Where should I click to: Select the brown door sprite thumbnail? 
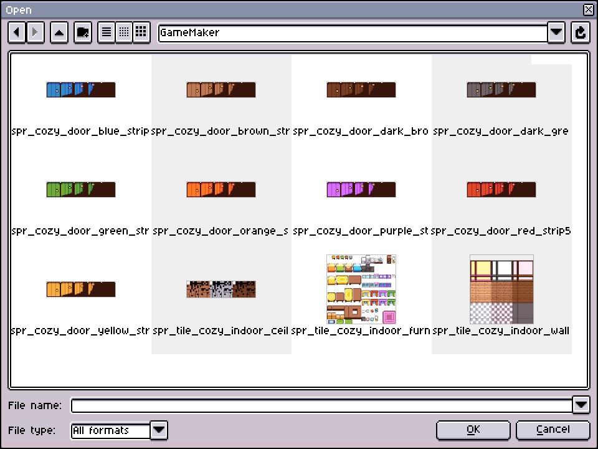coord(221,90)
